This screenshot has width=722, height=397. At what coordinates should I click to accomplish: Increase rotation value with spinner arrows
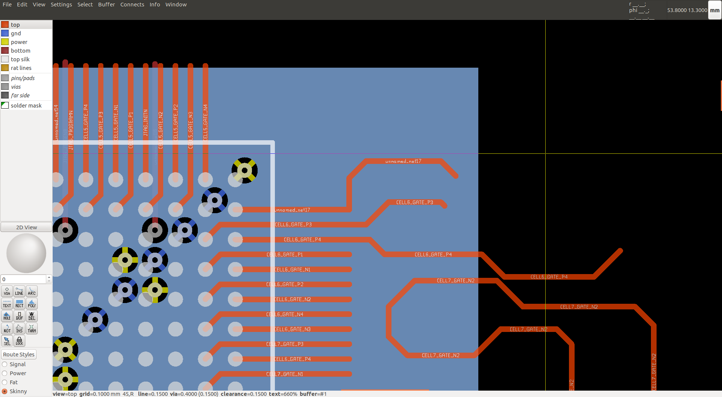point(49,277)
